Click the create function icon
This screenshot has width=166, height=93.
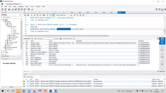pyautogui.click(x=25, y=9)
